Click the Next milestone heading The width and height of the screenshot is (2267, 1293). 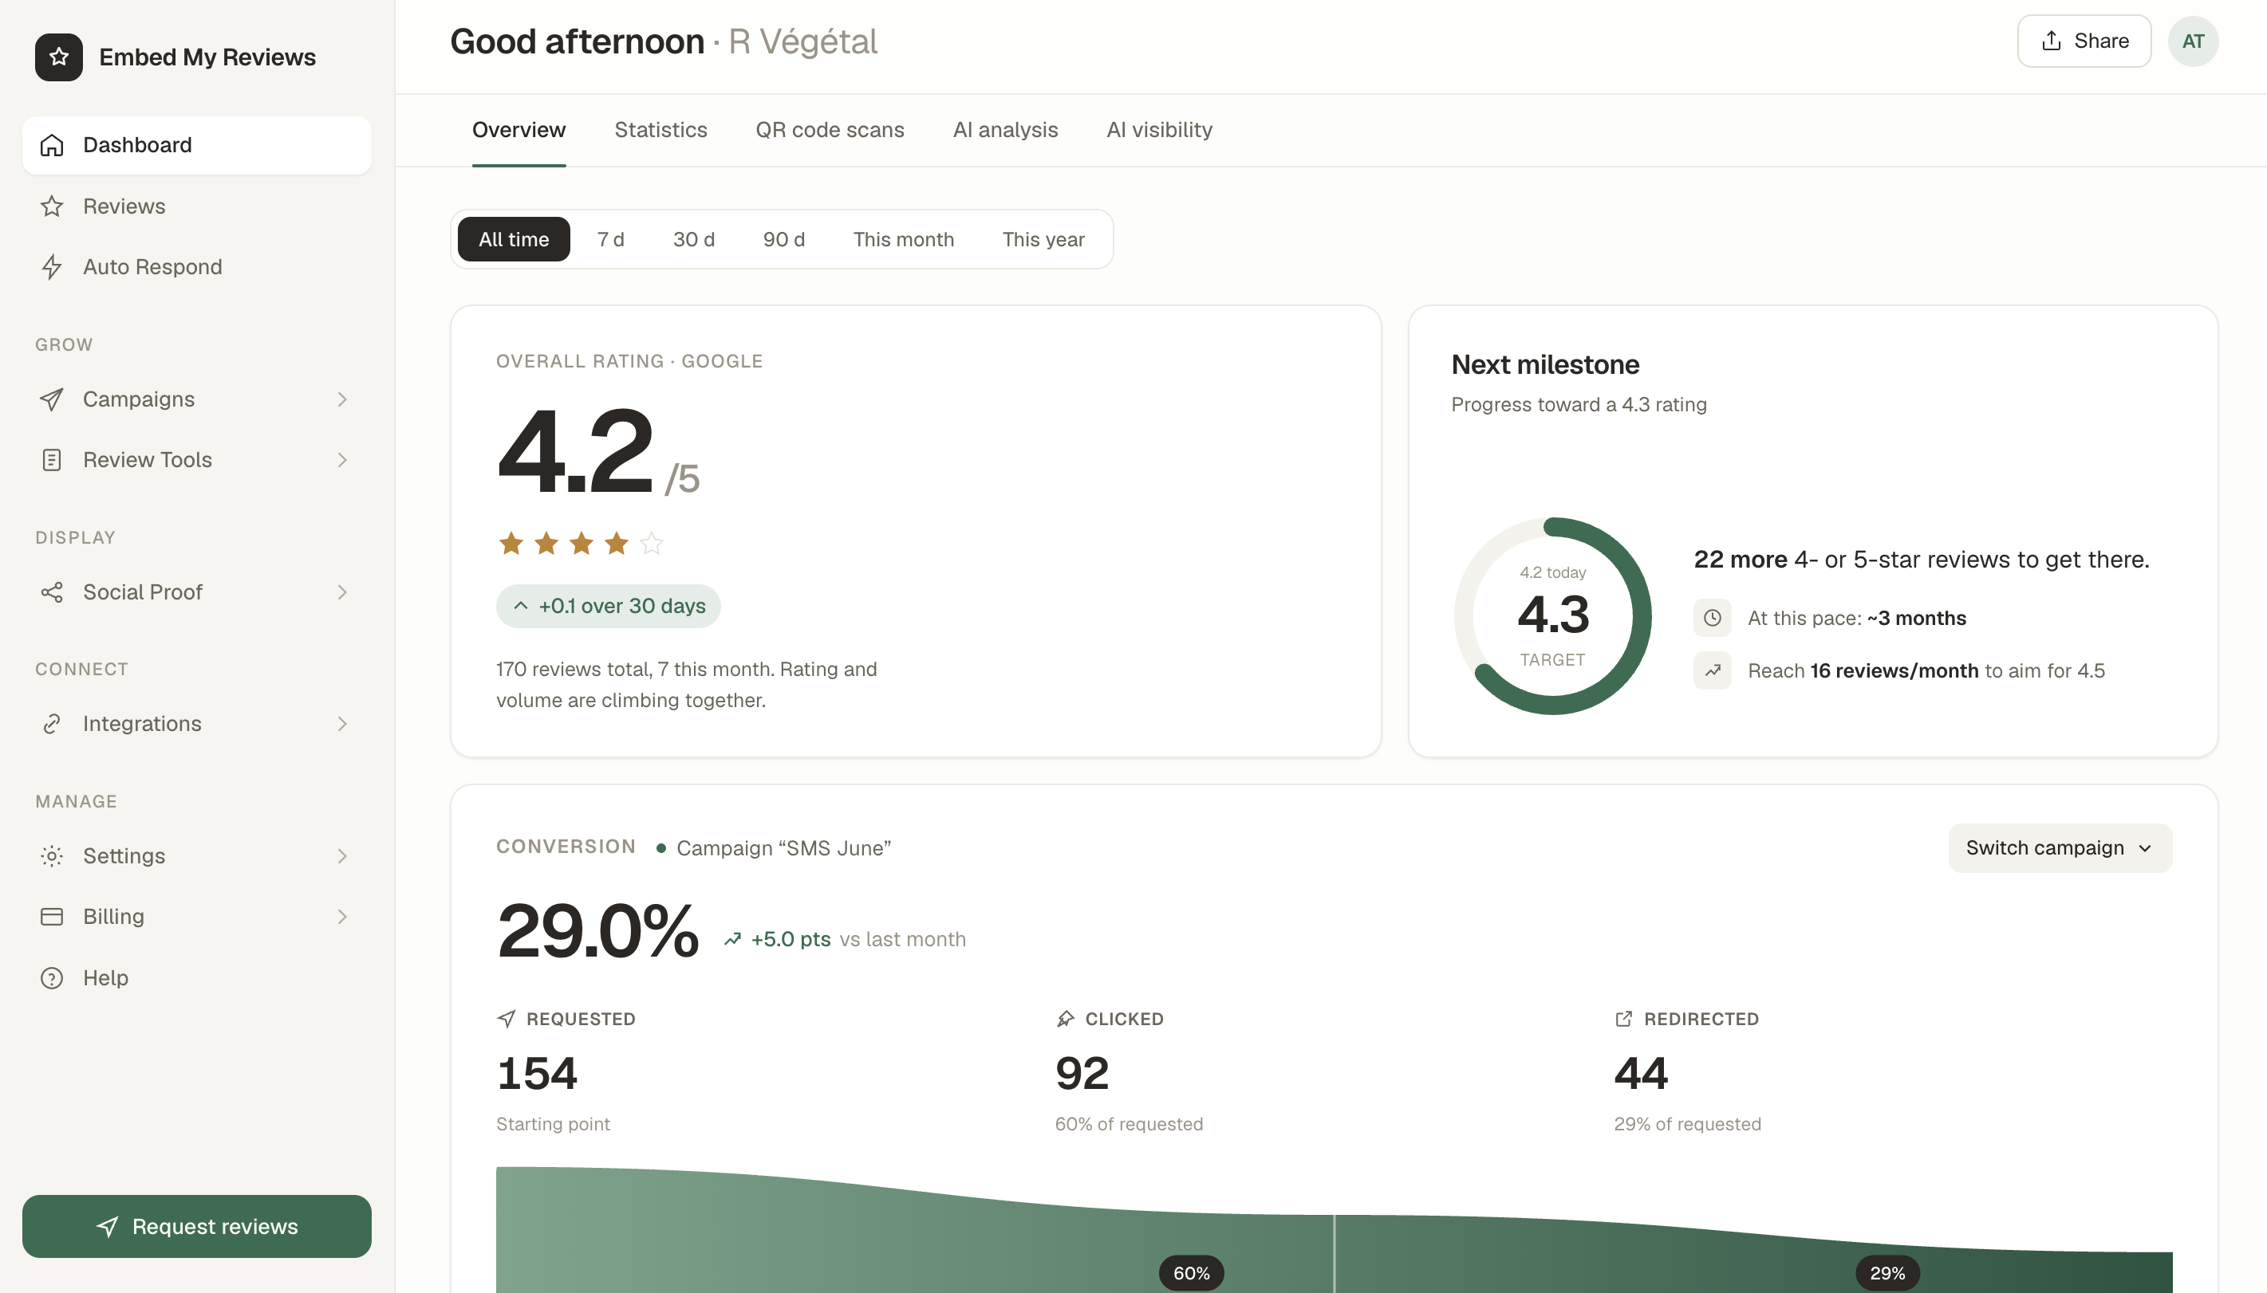1545,364
